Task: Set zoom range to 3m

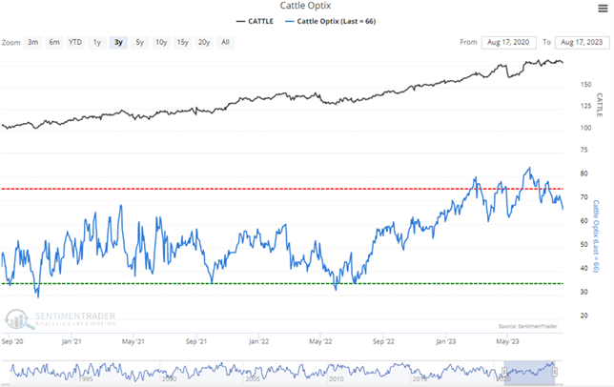Action: tap(33, 42)
